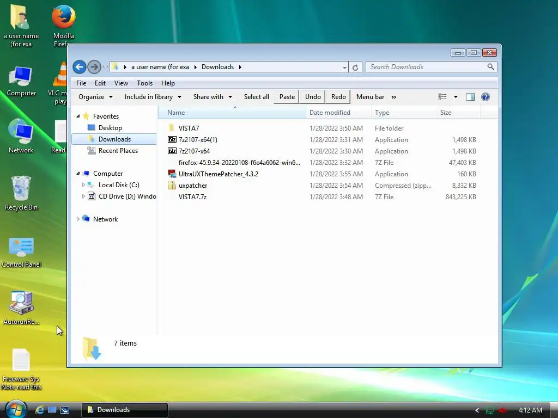Expand CD Drive (D:) node
This screenshot has width=558, height=418.
[x=83, y=196]
